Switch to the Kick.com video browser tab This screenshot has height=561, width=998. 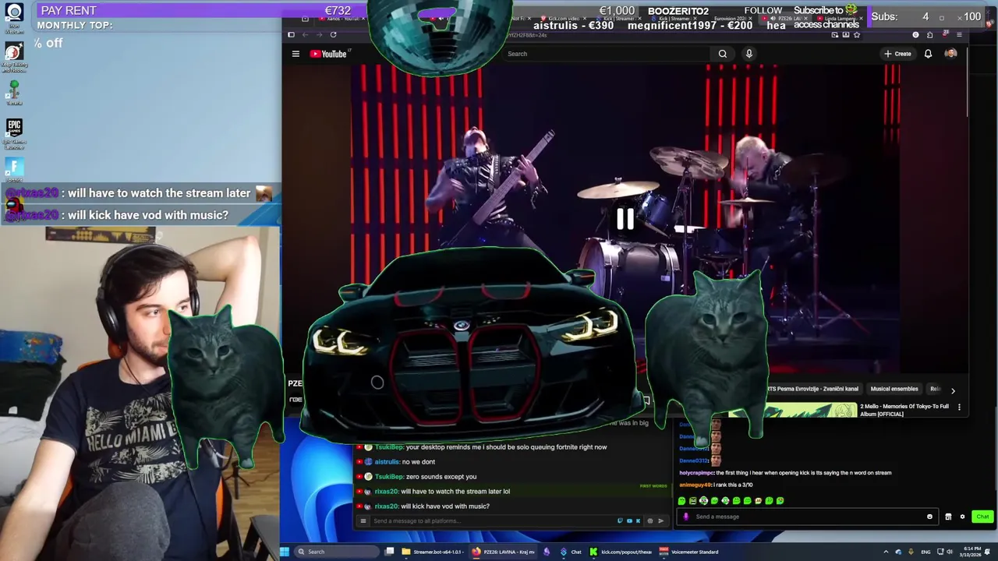[563, 18]
